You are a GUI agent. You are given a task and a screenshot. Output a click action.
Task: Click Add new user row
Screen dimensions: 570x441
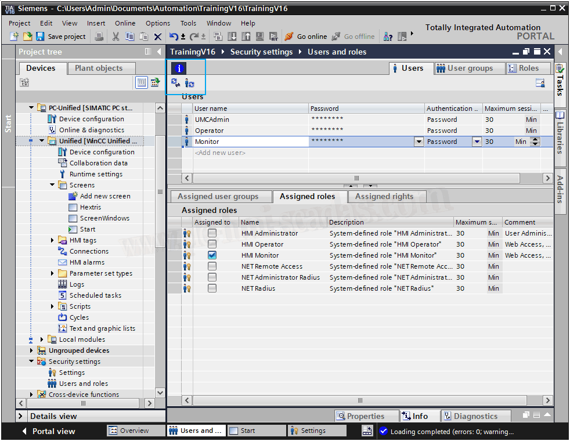click(220, 153)
